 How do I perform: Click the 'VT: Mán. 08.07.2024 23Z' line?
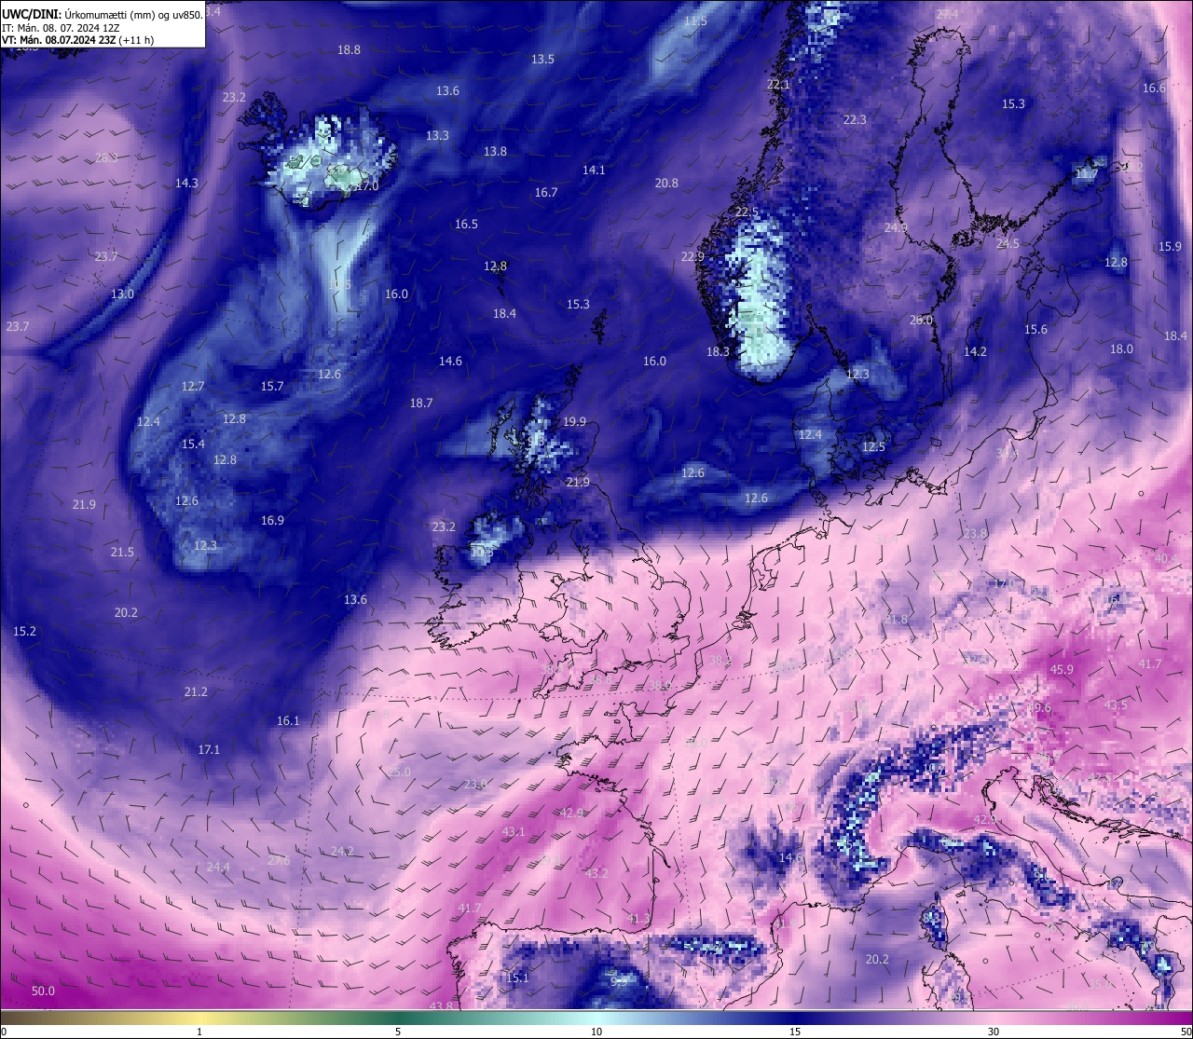coord(58,40)
